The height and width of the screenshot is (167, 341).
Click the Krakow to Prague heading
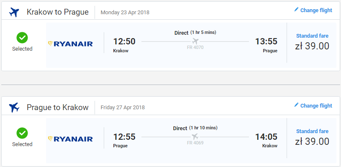coord(58,12)
